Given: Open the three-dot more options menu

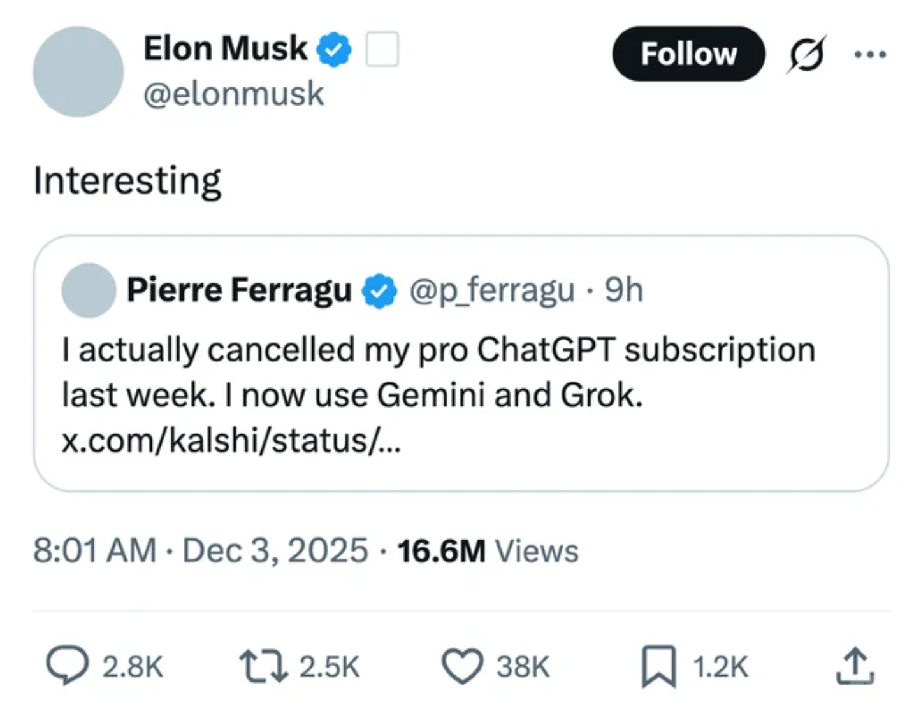Looking at the screenshot, I should pos(870,54).
